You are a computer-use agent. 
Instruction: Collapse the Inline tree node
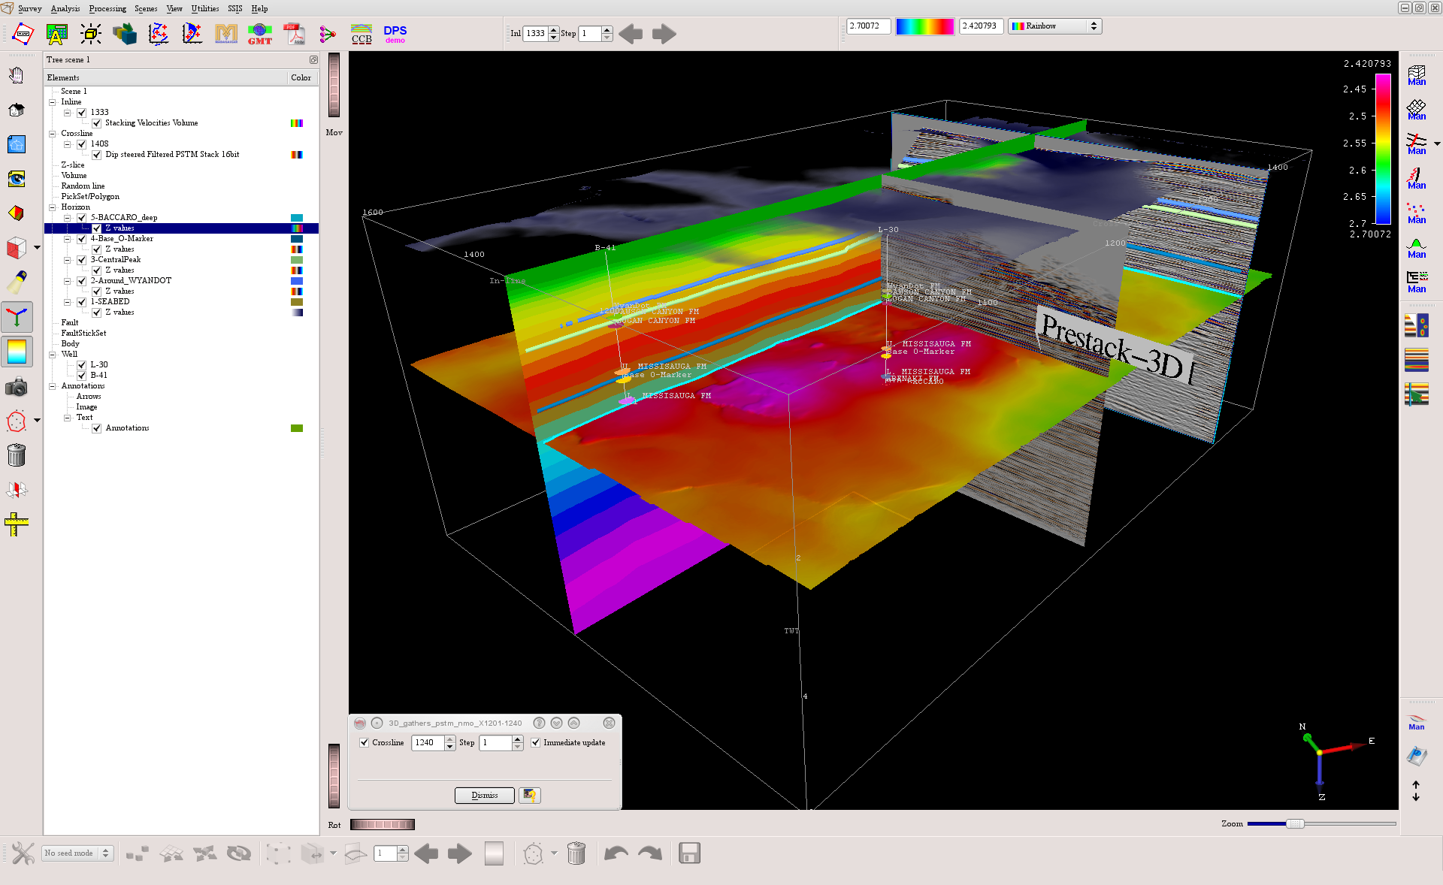pyautogui.click(x=53, y=102)
